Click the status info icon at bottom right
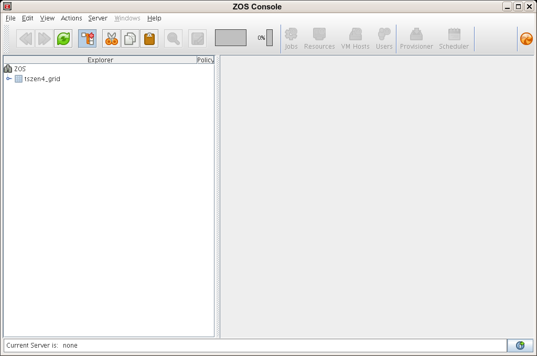The height and width of the screenshot is (356, 537). (520, 346)
